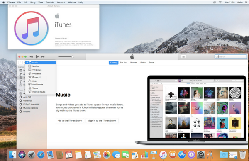249x161 pixels.
Task: Skip forward with the fast-forward button
Action: tap(43, 56)
